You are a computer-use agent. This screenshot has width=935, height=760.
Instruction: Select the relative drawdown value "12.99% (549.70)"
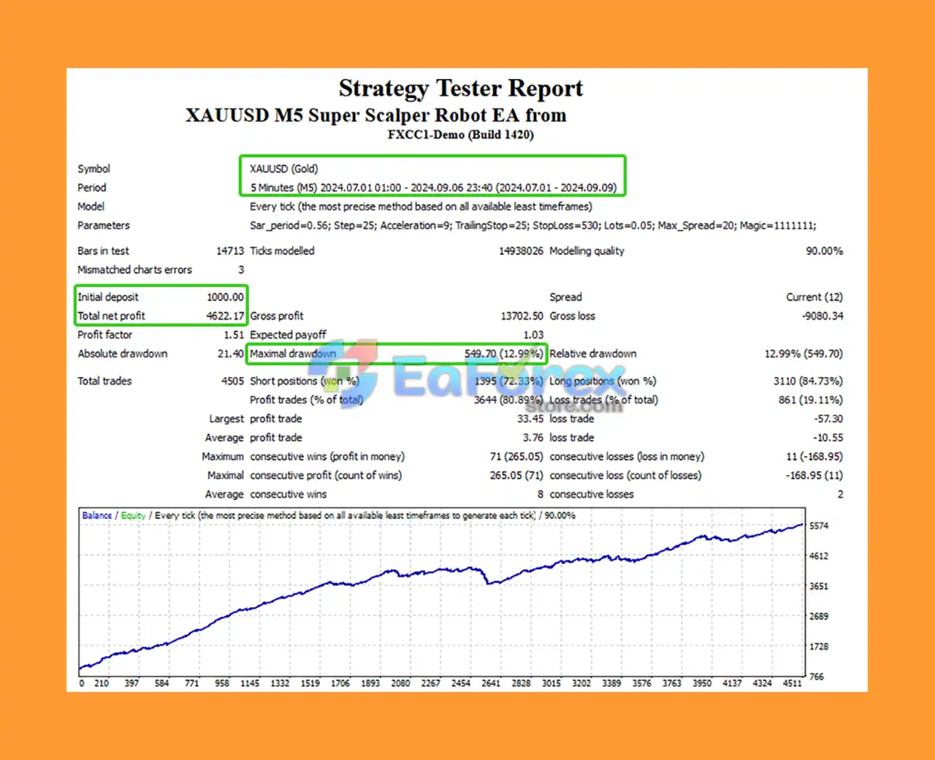click(x=804, y=354)
